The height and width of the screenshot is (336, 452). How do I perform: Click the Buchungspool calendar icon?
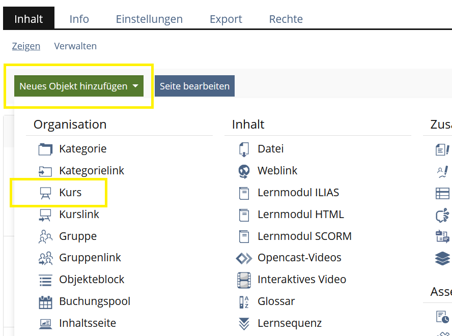[45, 302]
